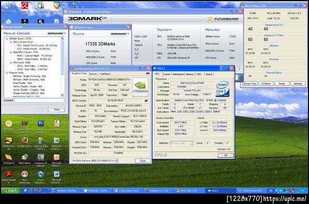Click the Windows start button
This screenshot has width=309, height=204.
[x=11, y=191]
